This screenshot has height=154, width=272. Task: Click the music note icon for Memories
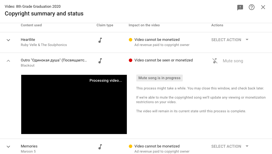click(100, 147)
